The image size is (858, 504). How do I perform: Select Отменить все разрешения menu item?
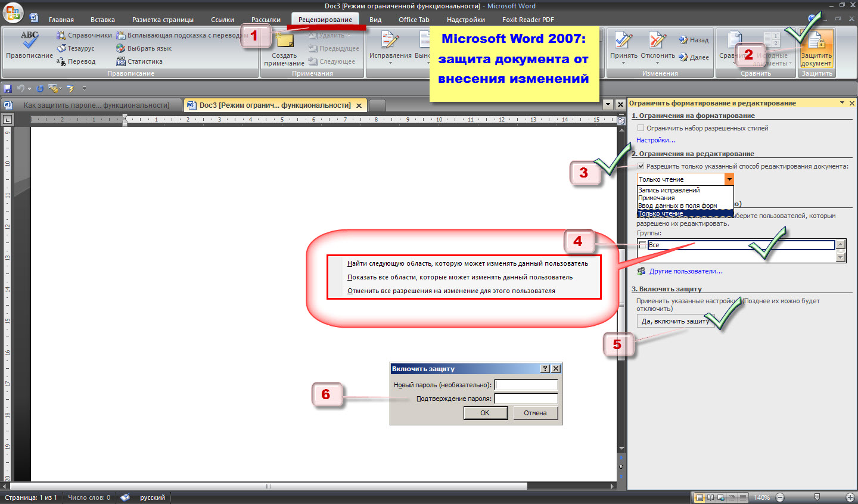pos(451,291)
